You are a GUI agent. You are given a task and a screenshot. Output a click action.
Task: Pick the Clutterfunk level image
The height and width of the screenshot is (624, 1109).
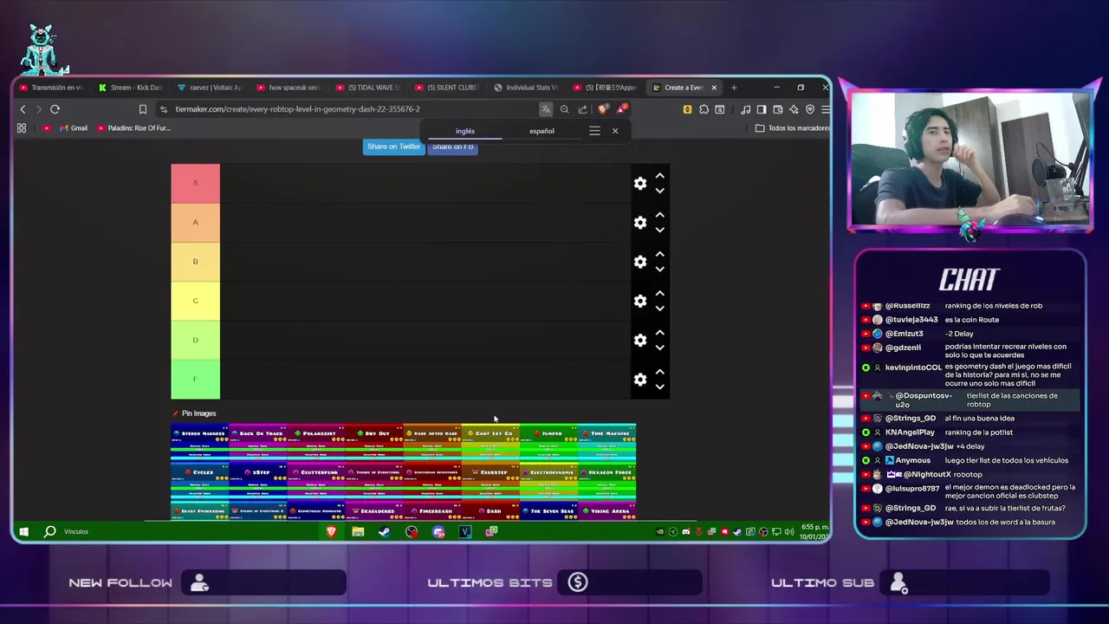(x=316, y=482)
